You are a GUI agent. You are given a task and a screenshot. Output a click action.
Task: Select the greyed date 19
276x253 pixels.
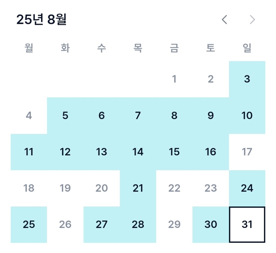click(x=65, y=188)
